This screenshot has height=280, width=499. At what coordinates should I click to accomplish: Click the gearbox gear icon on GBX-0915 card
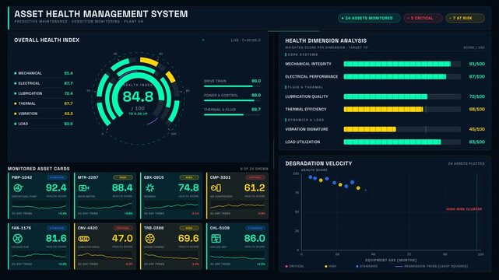click(x=150, y=188)
